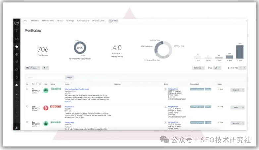Click the TripAdvisor icon in first review row
This screenshot has height=150, width=259.
(46, 90)
